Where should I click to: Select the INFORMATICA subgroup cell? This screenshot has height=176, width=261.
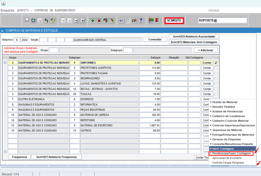click(109, 105)
